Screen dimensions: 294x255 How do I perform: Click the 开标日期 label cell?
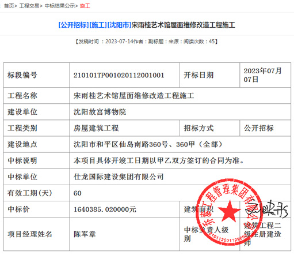(x=209, y=75)
